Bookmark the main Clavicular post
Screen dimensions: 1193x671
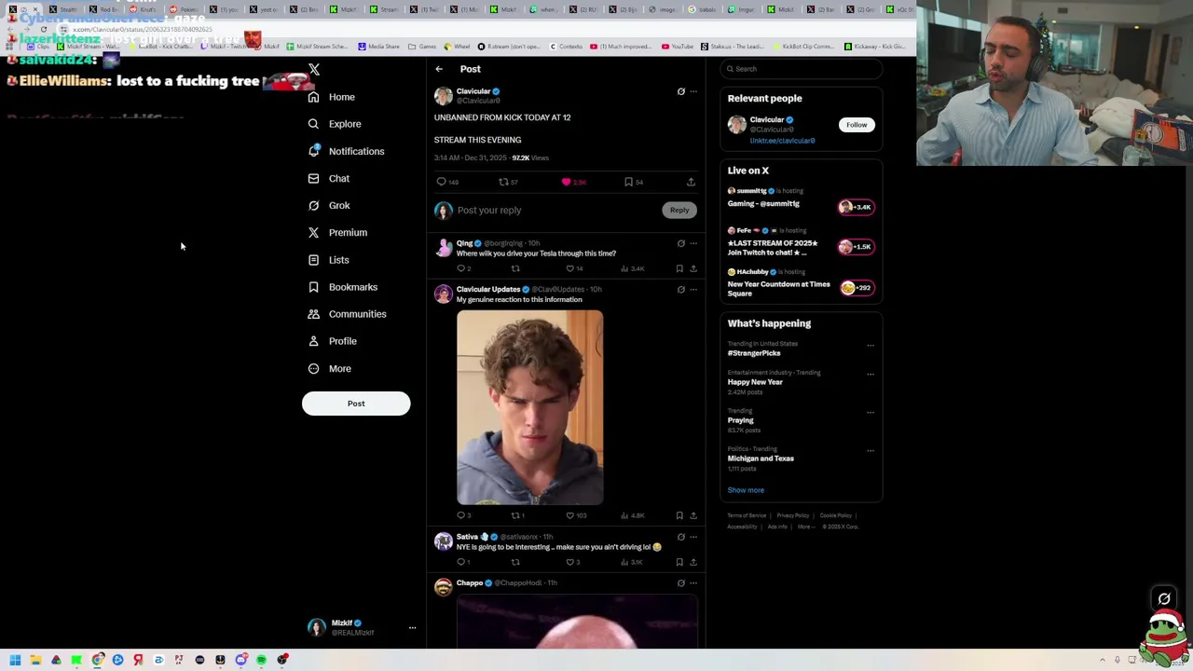tap(628, 182)
